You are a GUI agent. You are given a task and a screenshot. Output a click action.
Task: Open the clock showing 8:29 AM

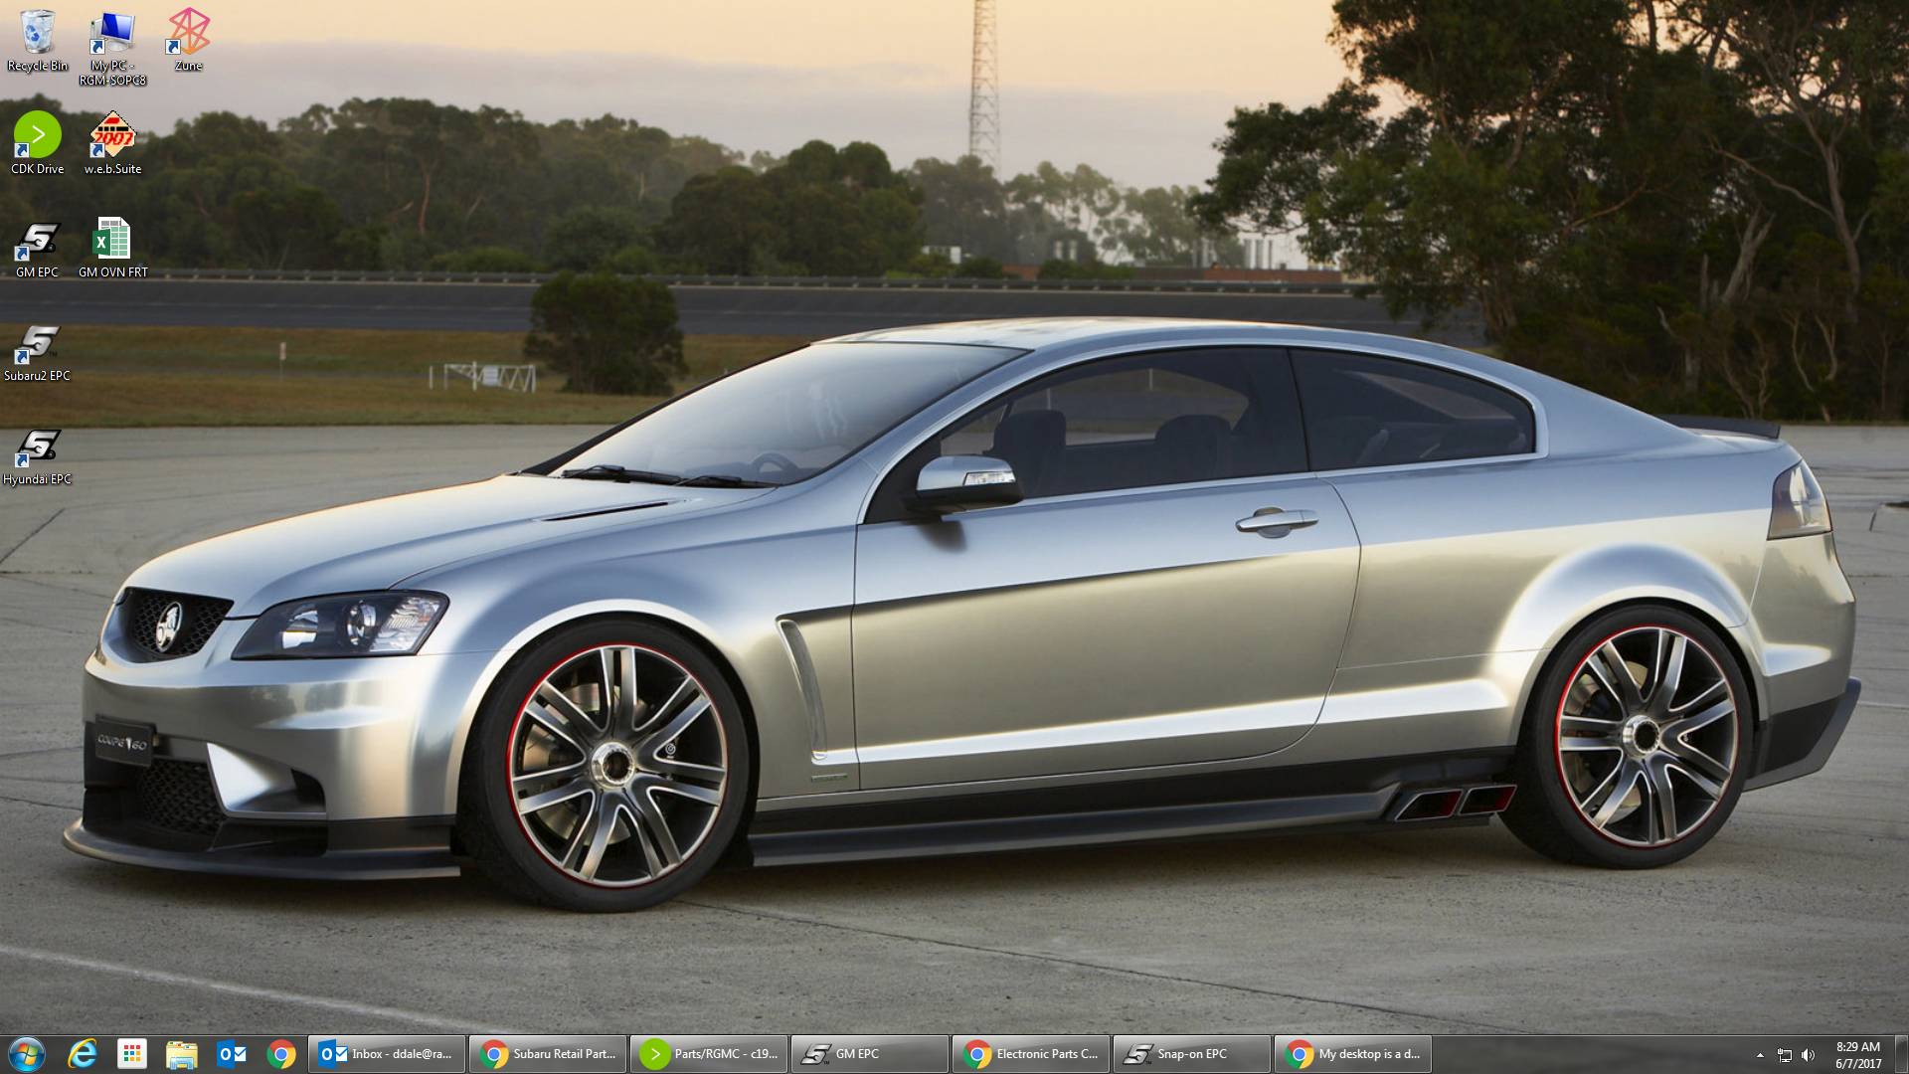(1858, 1055)
